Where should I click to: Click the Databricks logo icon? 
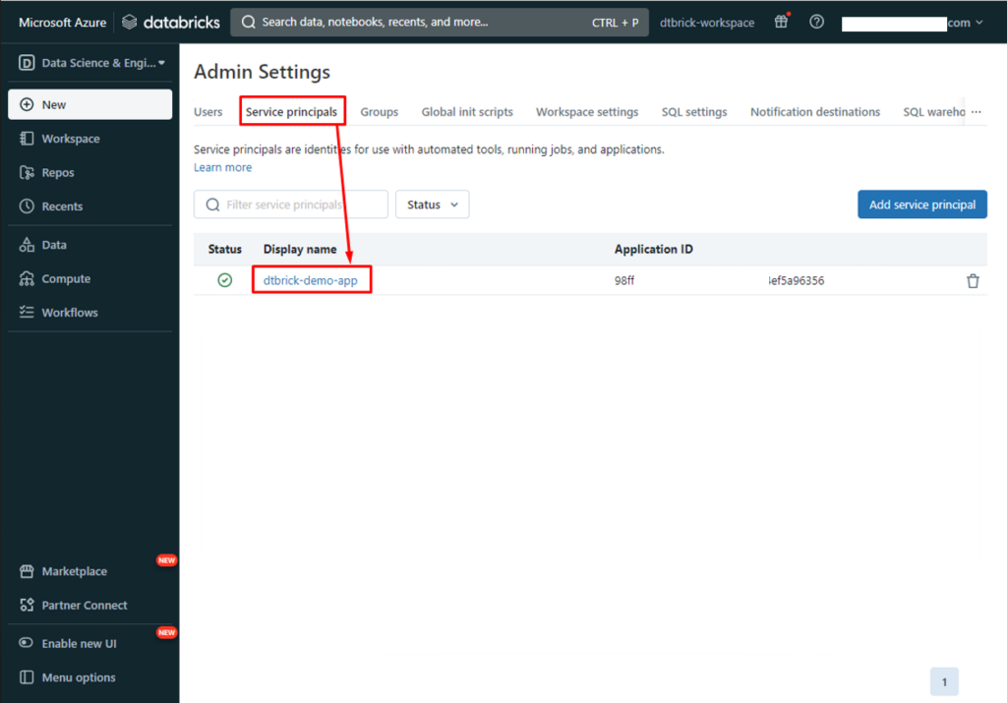[x=129, y=23]
